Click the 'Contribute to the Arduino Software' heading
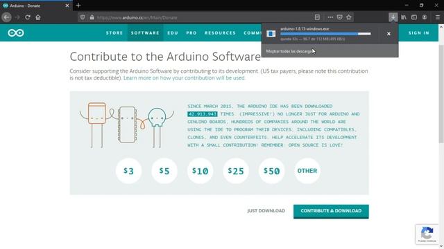Viewport: 444px width, 249px height. pos(165,57)
